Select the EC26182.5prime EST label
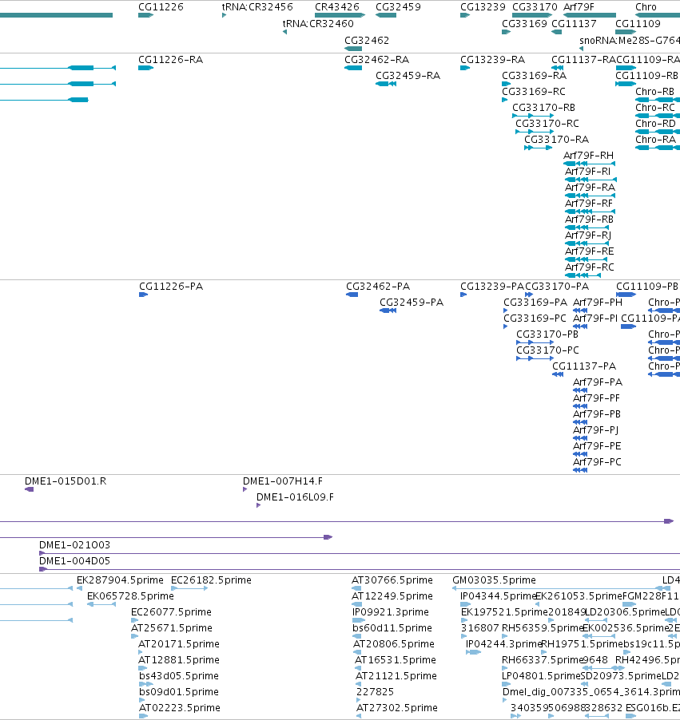Image resolution: width=680 pixels, height=720 pixels. pos(211,580)
